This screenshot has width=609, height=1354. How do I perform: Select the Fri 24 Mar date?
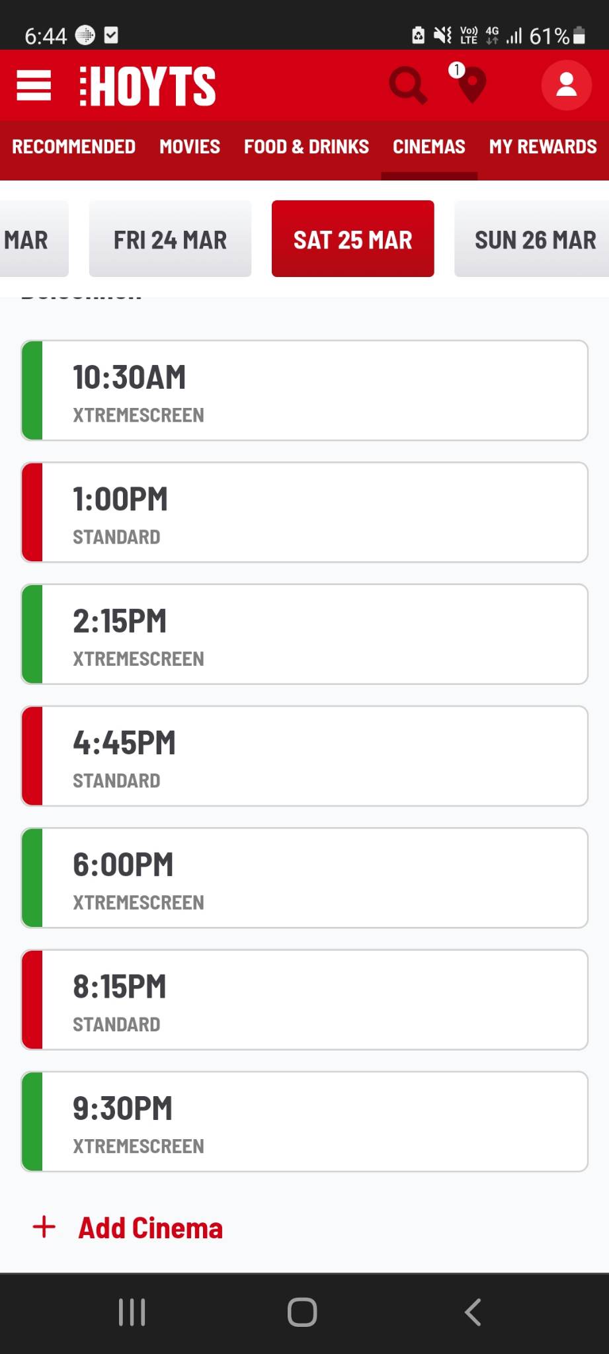[170, 239]
